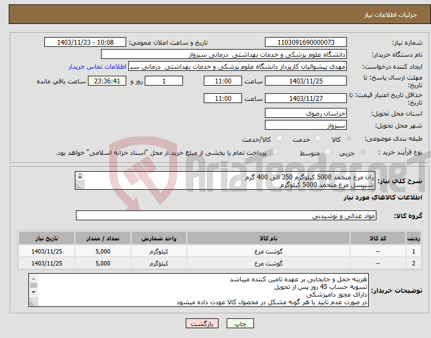The image size is (431, 338).
Task: Click the delivery city field سبزوار
Action: [306, 125]
